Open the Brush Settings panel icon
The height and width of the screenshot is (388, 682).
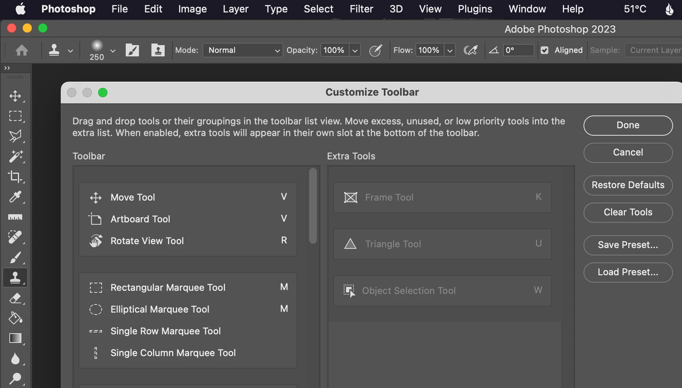[x=132, y=50]
